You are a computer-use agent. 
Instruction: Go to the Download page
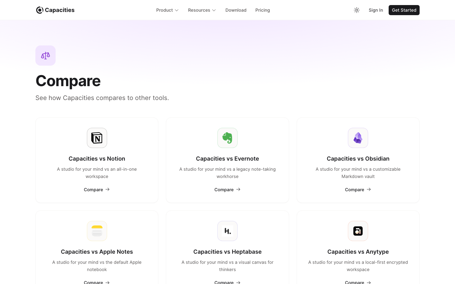(236, 10)
